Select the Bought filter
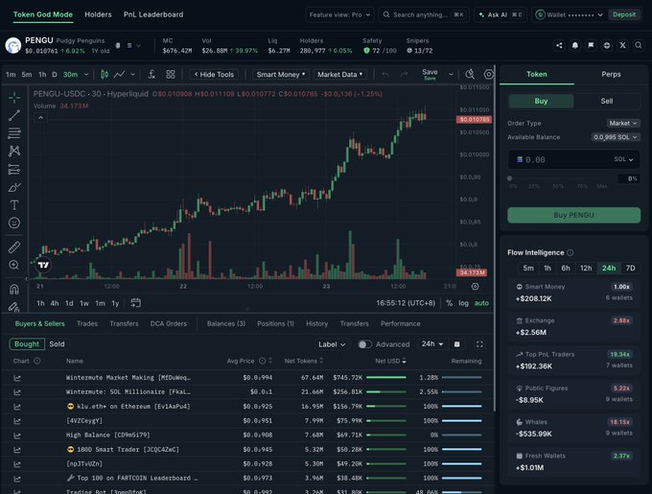The image size is (652, 494). 27,344
